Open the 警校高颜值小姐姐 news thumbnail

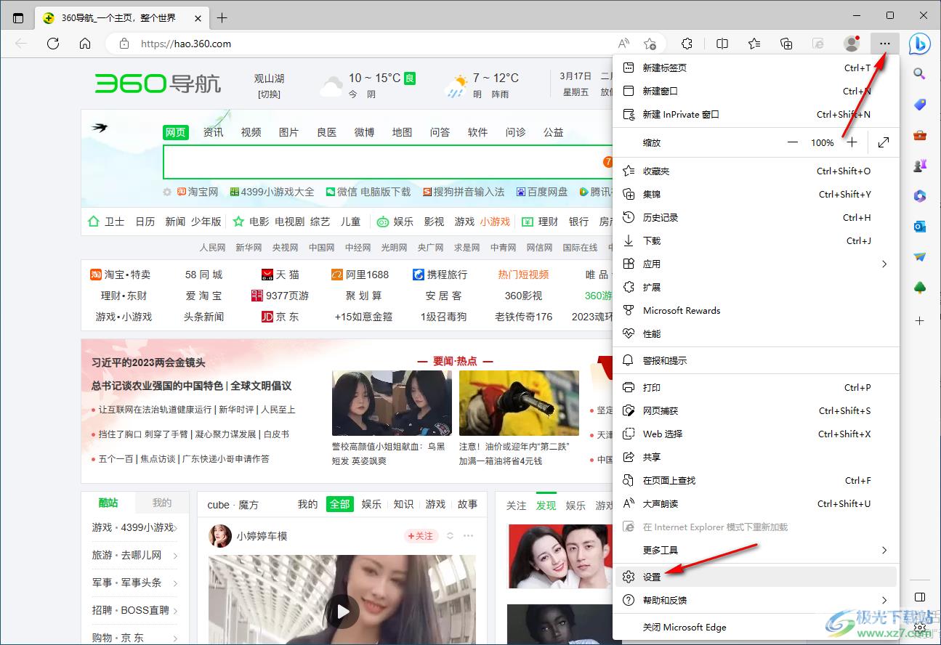(x=392, y=403)
